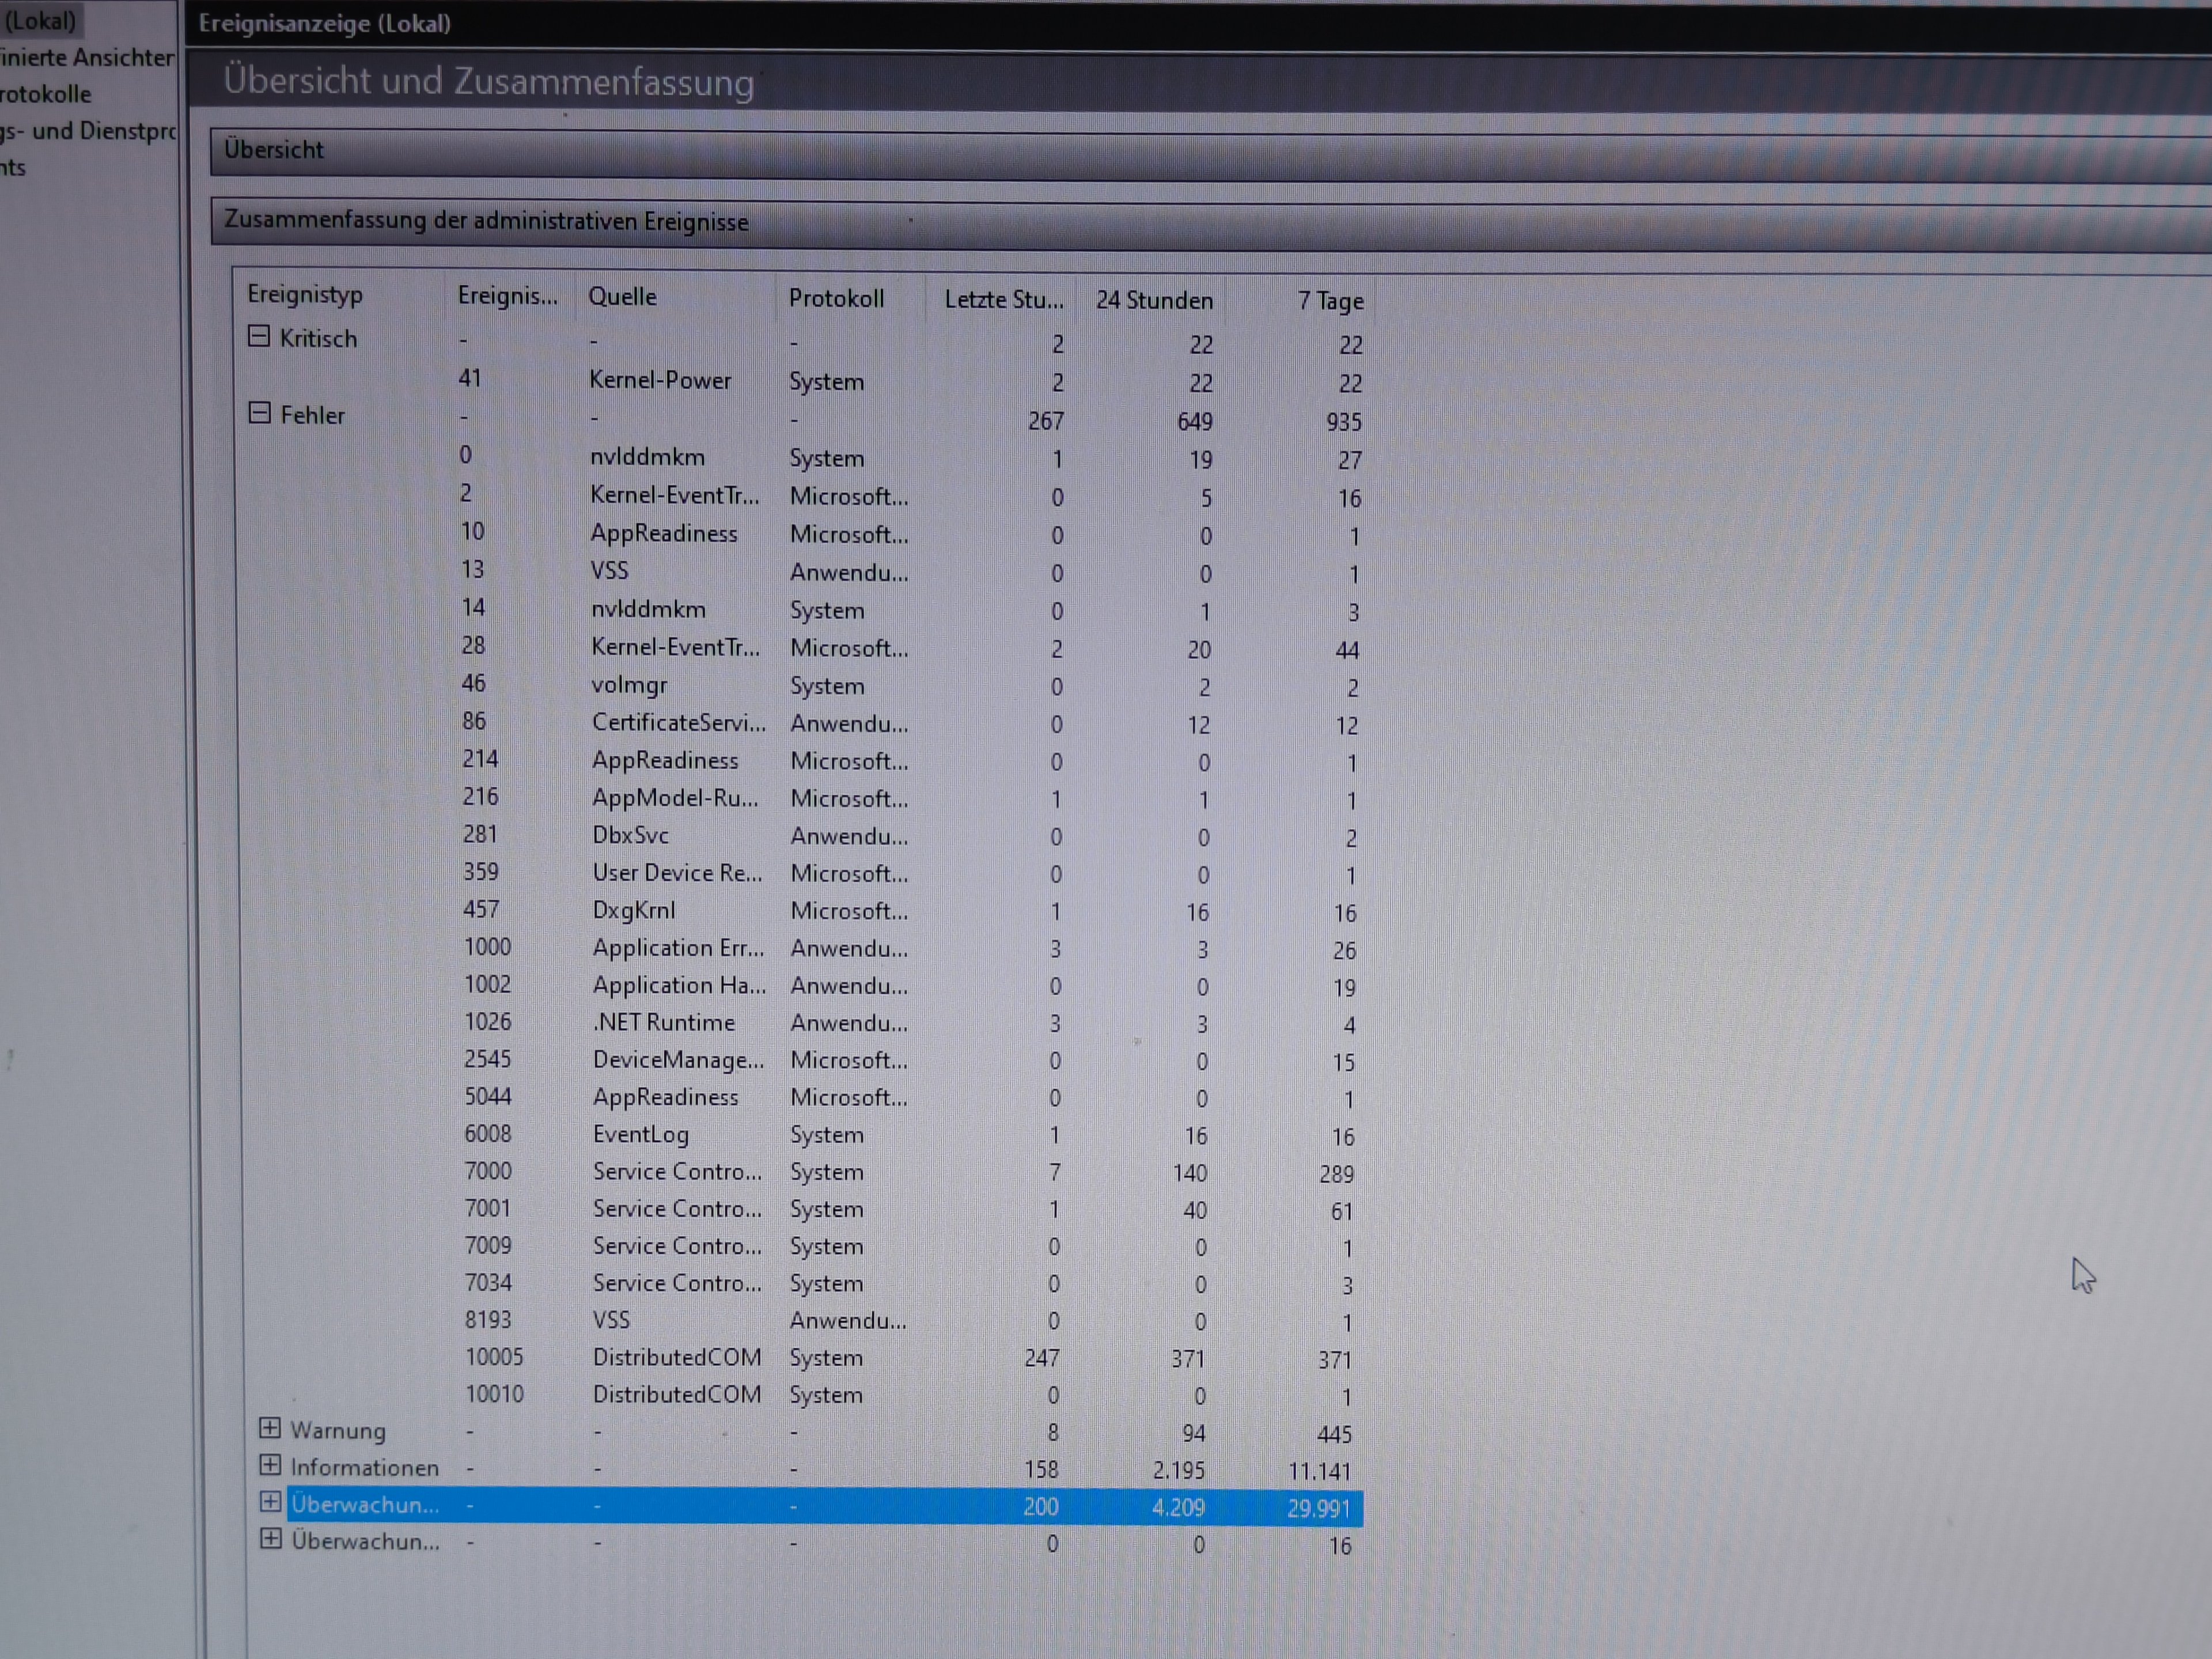This screenshot has height=1659, width=2212.
Task: Select the DistributedCOM 10005 row
Action: click(676, 1357)
